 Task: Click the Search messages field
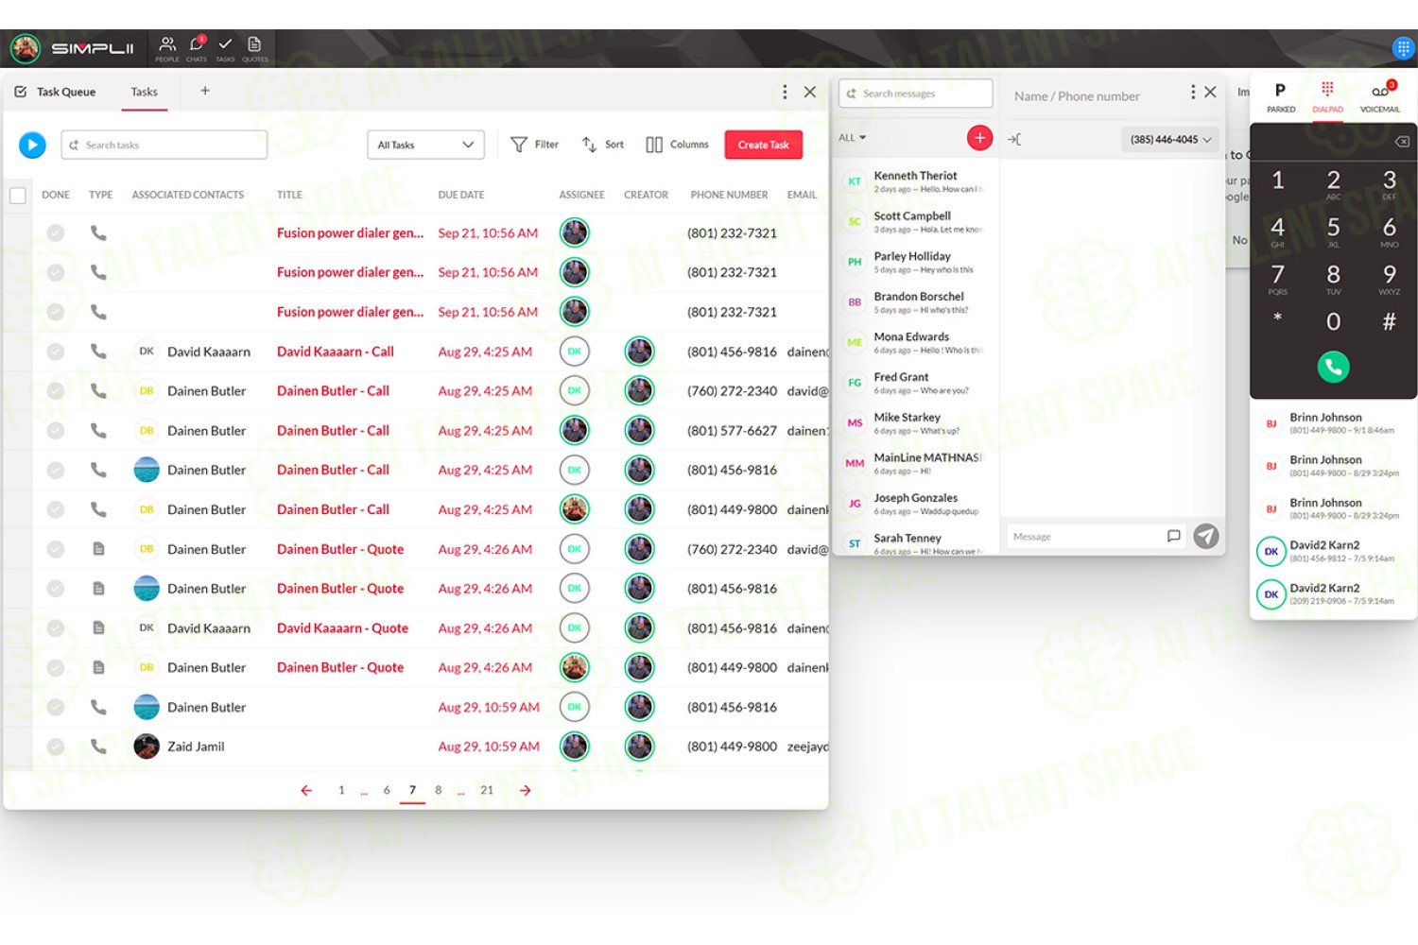point(915,94)
